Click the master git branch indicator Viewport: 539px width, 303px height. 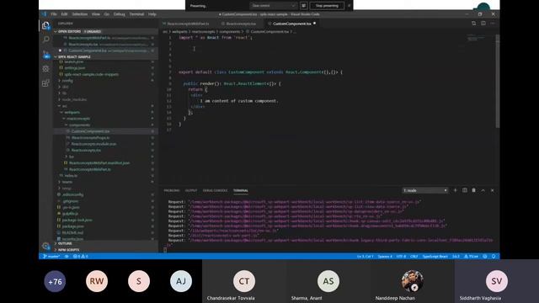pos(51,256)
